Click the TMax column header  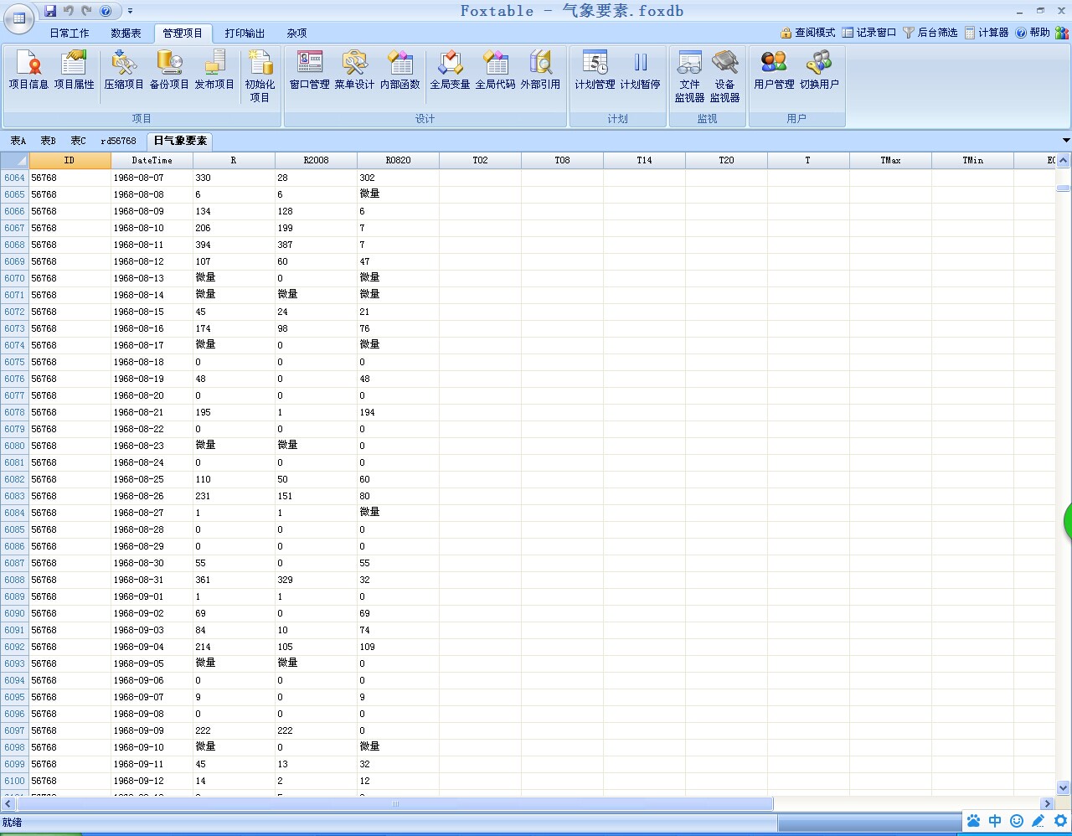tap(890, 160)
